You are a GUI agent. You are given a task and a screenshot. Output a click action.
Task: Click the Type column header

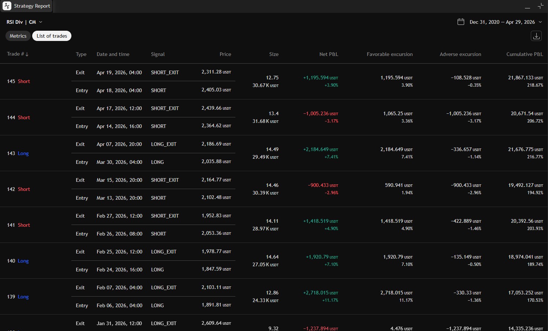coord(81,54)
